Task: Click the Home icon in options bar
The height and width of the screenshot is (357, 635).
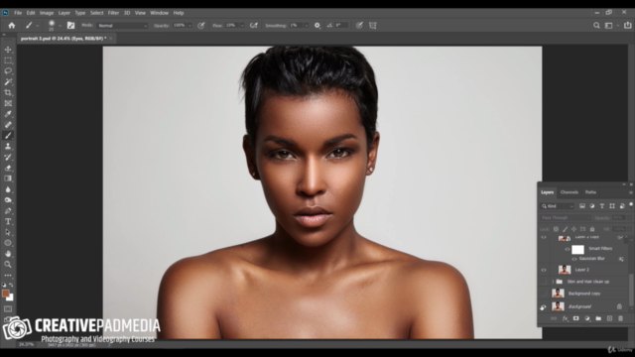Action: [12, 26]
